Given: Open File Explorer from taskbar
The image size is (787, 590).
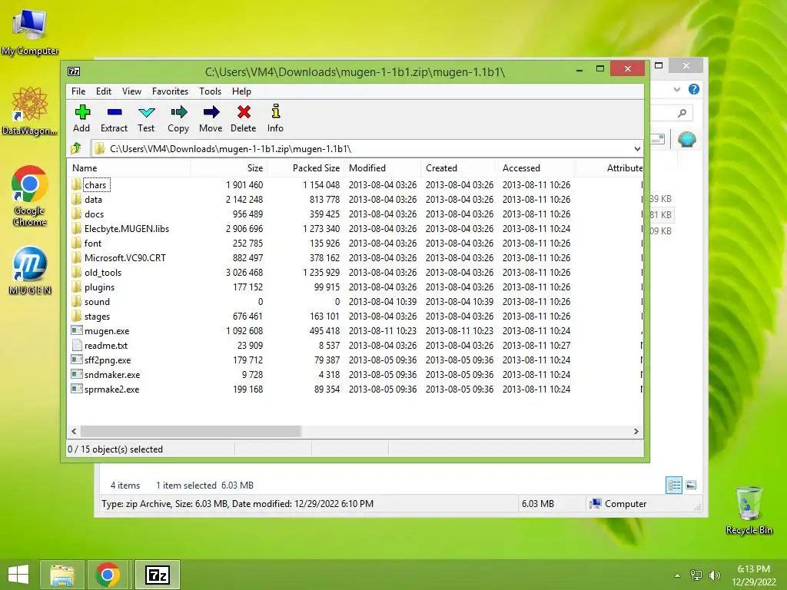Looking at the screenshot, I should (62, 575).
